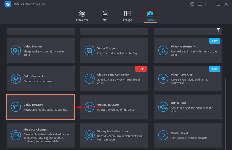The height and width of the screenshot is (150, 232).
Task: Click the Video/Audio Recorder camera icon
Action: tap(90, 135)
